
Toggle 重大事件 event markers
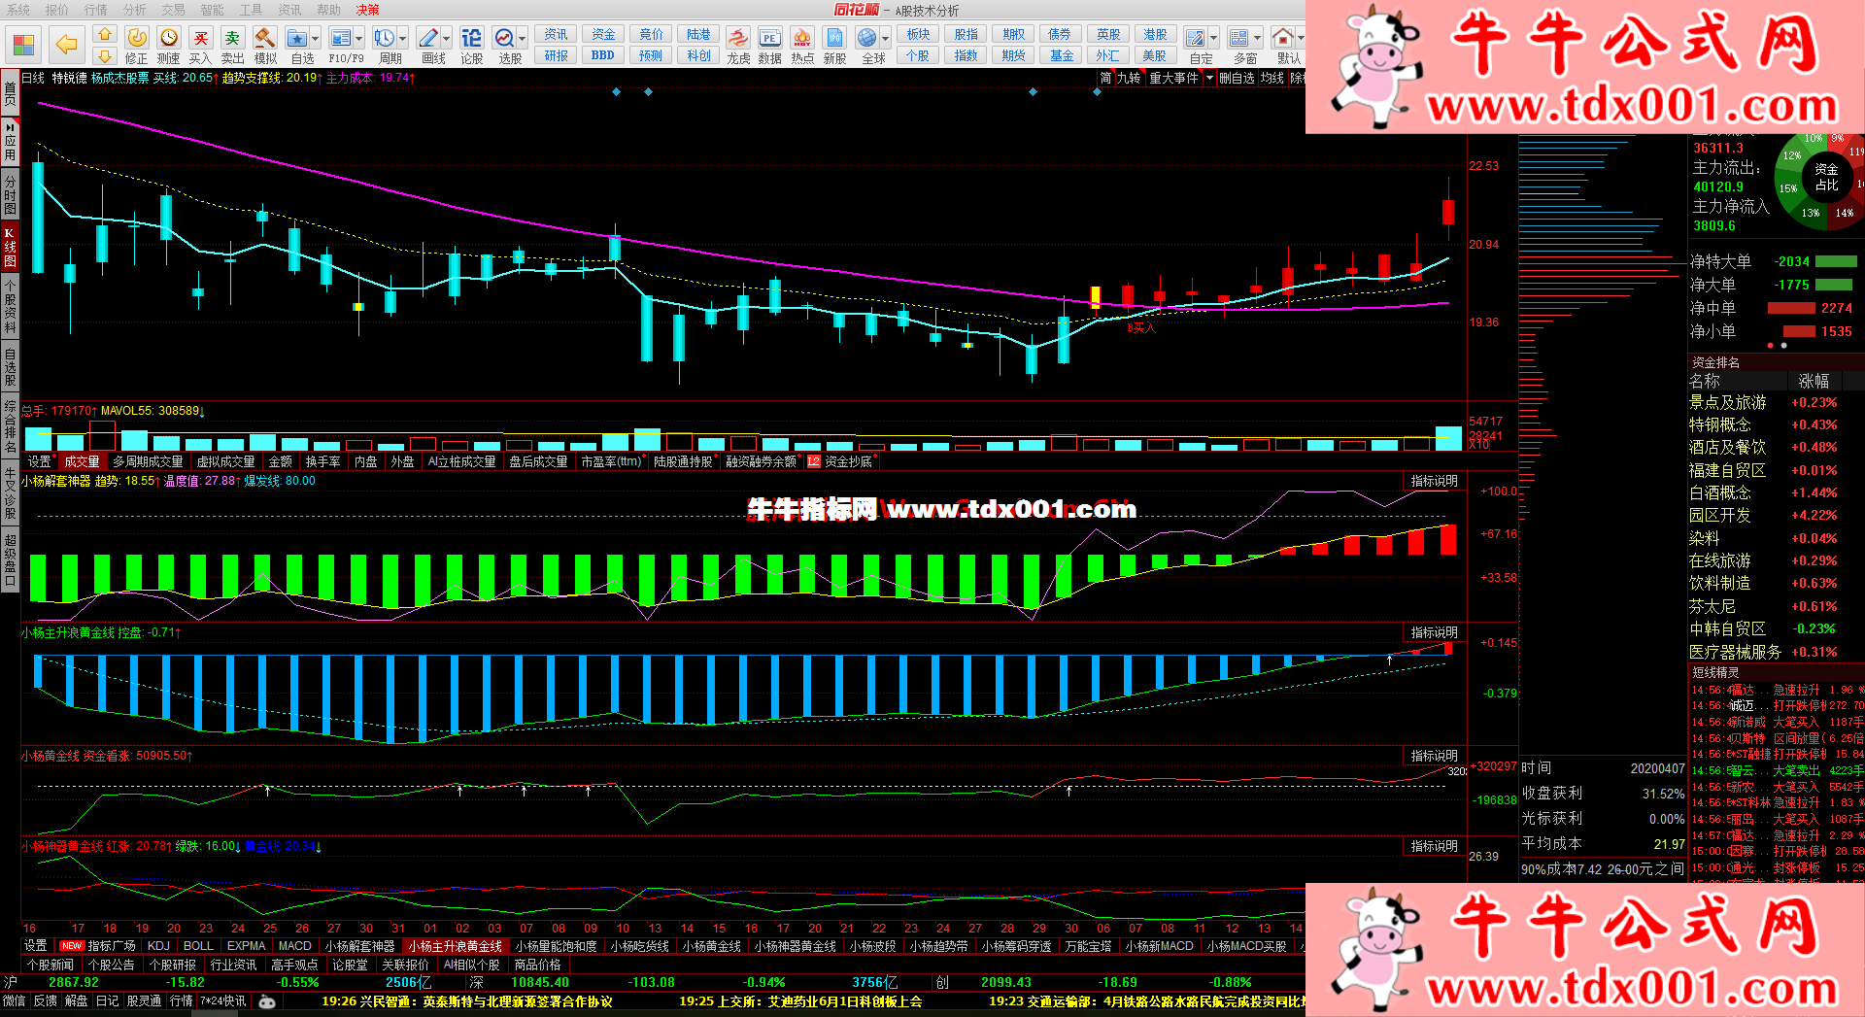point(1174,78)
